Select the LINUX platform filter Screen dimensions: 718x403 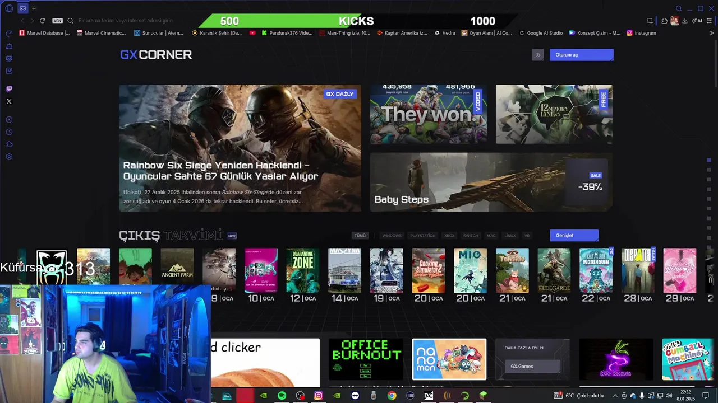(510, 236)
